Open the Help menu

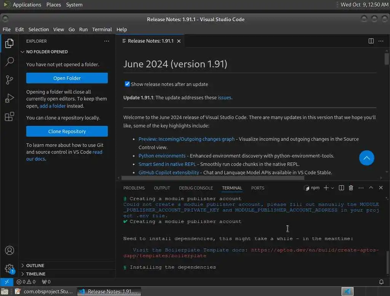coord(121,29)
